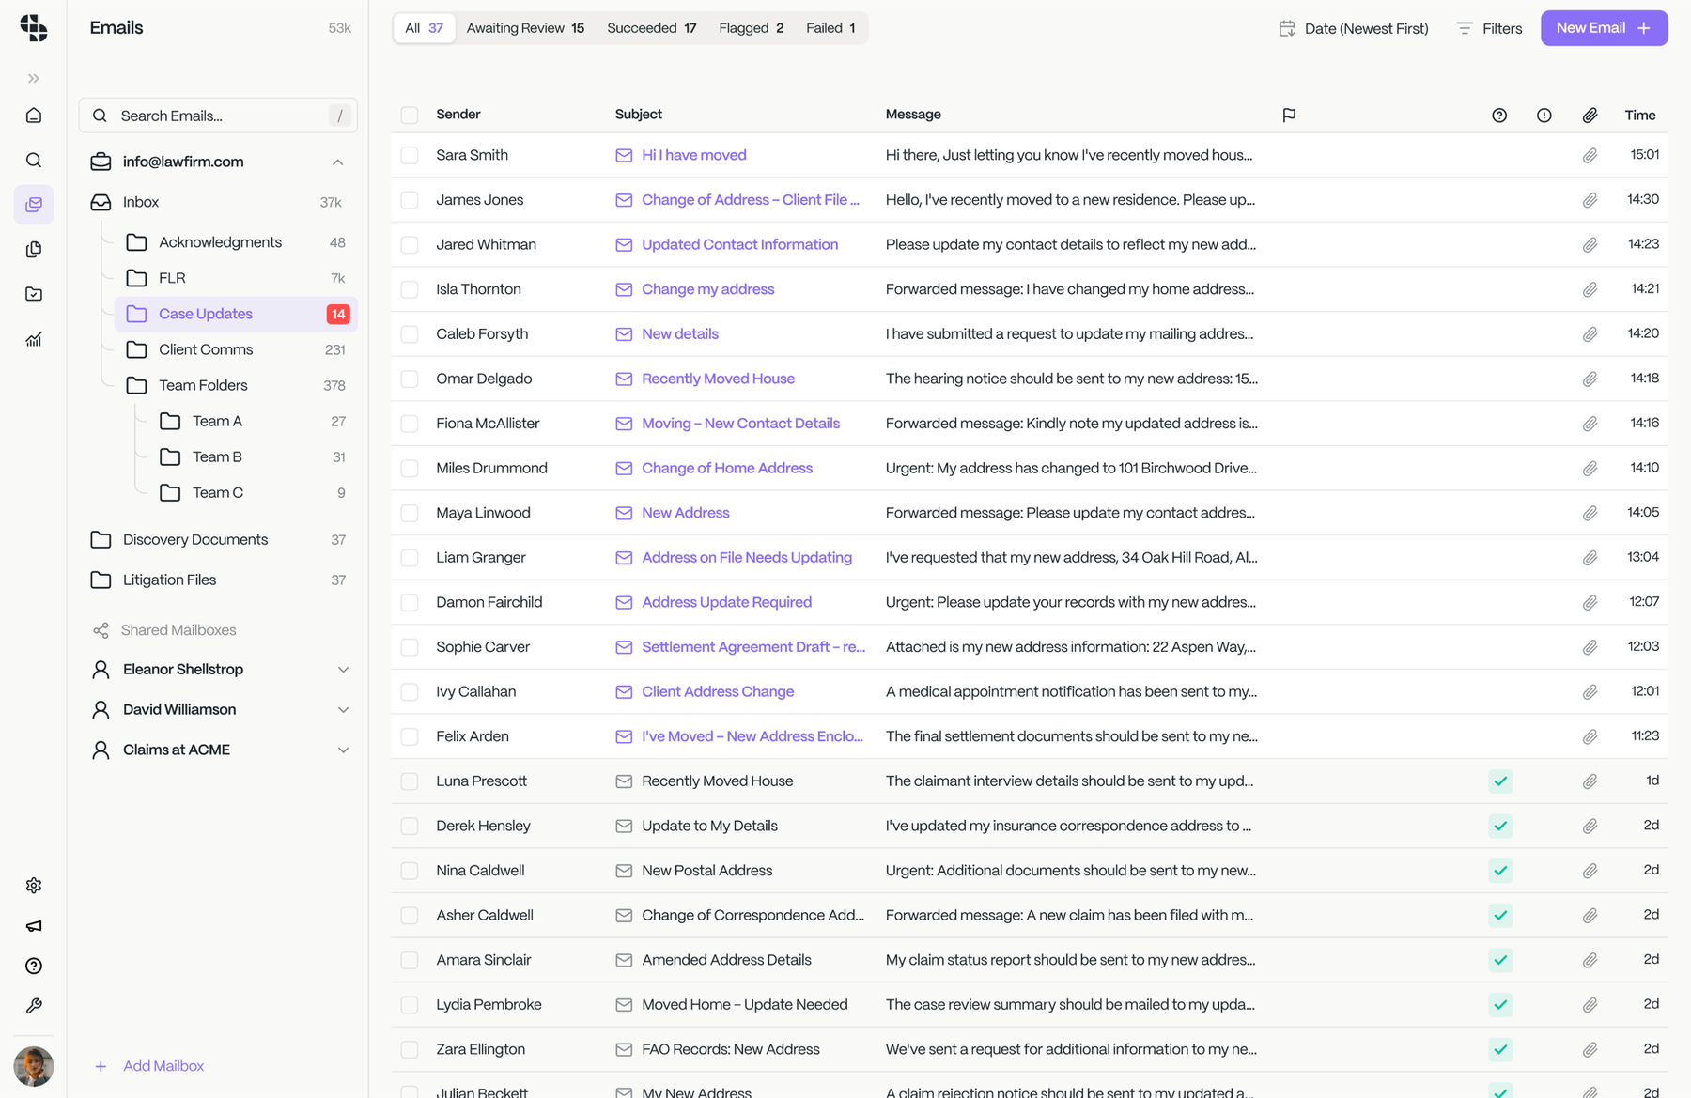Tick checkbox for Omar Delgado's email

410,379
